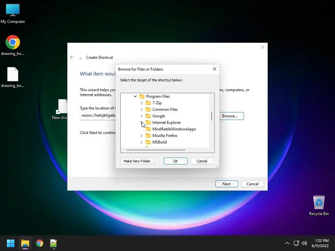Select the MSBuild folder icon

click(x=148, y=142)
